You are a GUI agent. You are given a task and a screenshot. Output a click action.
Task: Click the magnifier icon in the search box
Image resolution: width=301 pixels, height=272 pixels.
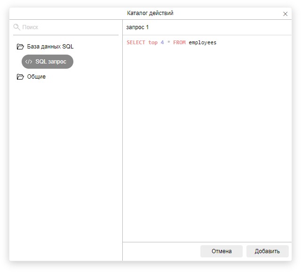17,27
